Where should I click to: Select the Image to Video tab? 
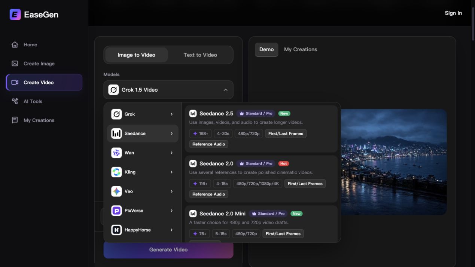pyautogui.click(x=137, y=55)
